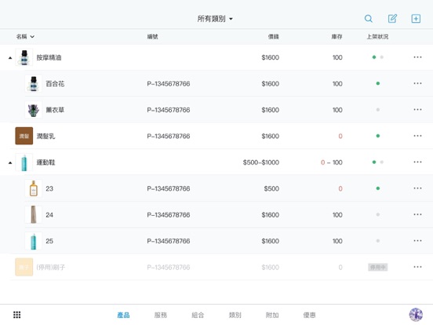This screenshot has width=433, height=325.
Task: Toggle listing status for 薰衣草
Action: point(378,110)
